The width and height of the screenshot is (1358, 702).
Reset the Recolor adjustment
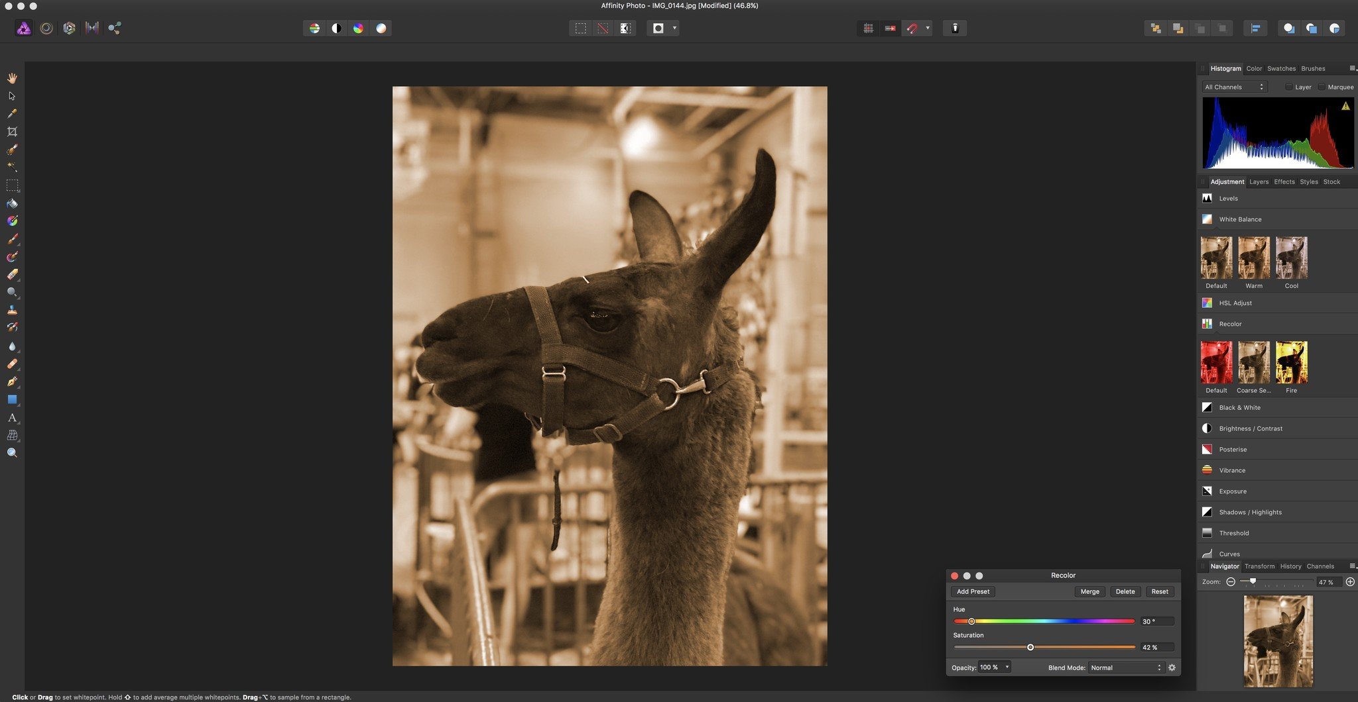(x=1160, y=591)
